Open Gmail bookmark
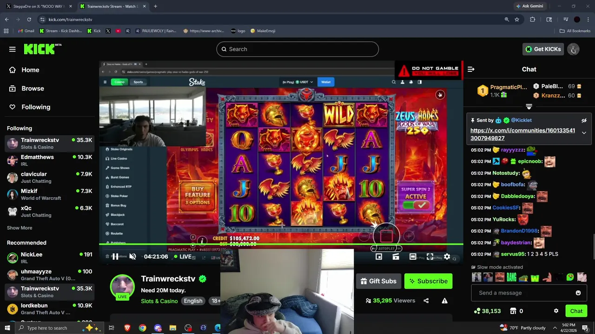This screenshot has height=334, width=595. 26,31
